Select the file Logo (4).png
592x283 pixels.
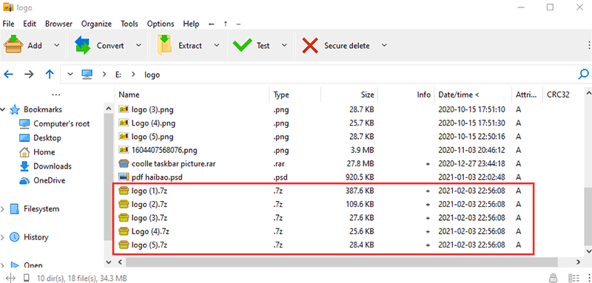pyautogui.click(x=153, y=123)
